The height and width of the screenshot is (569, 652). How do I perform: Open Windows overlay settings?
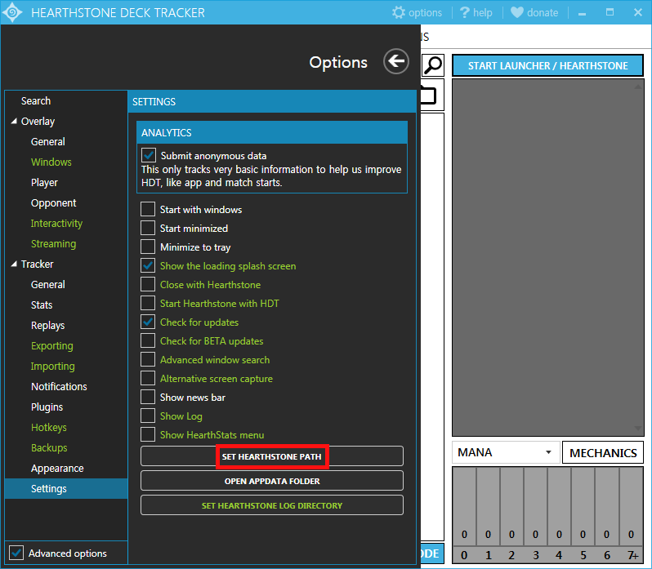[51, 162]
